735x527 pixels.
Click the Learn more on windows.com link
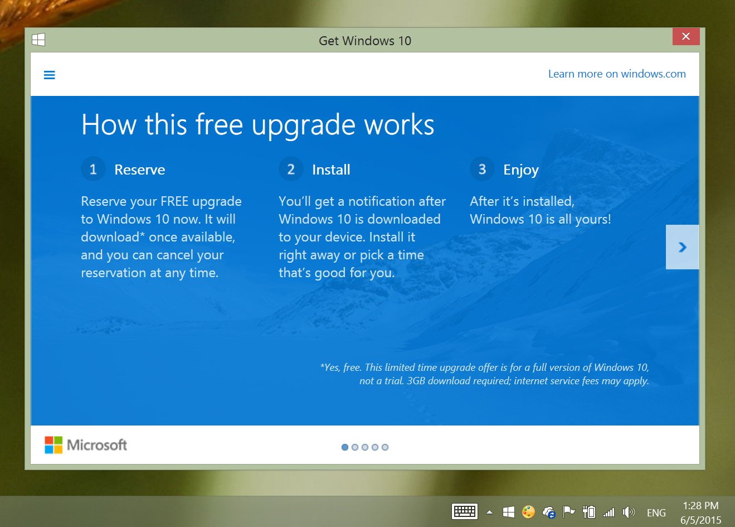coord(617,74)
